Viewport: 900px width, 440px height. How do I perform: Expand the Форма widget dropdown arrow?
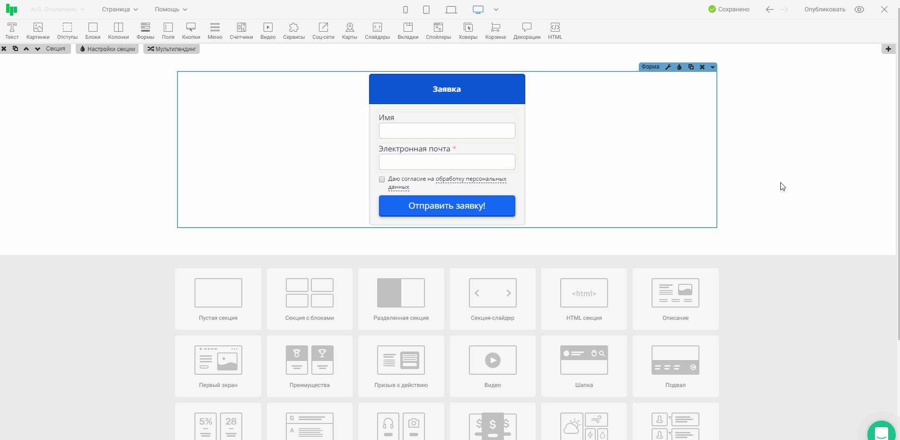coord(713,67)
